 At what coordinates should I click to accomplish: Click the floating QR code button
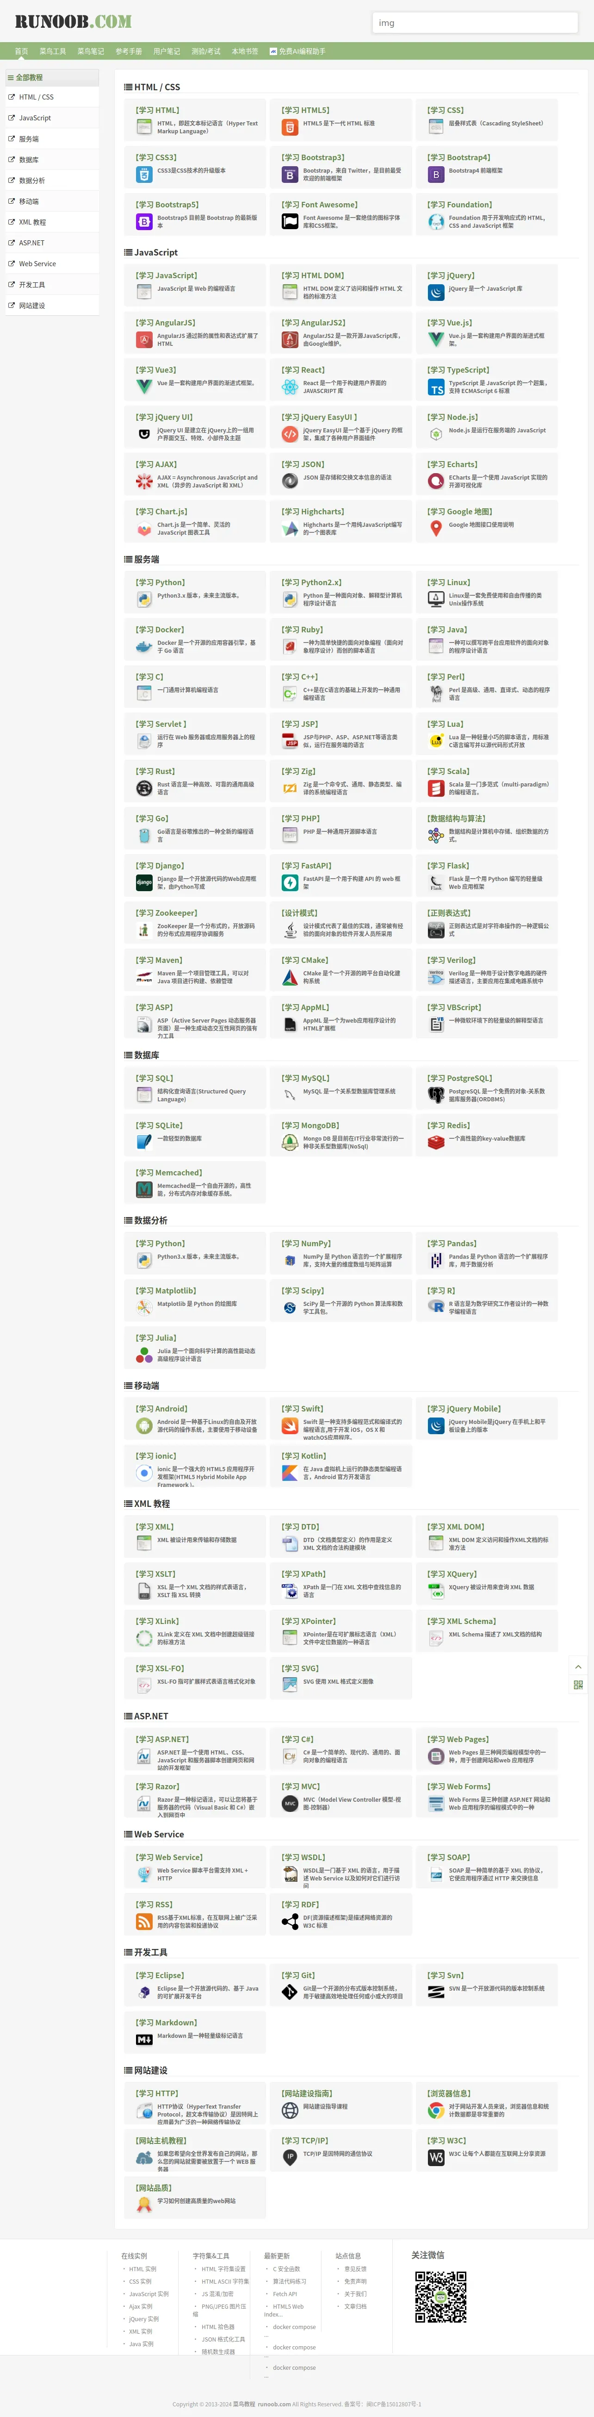coord(578,1685)
